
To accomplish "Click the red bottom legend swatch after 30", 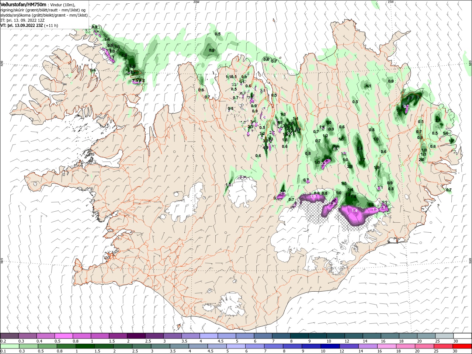I will click(462, 346).
